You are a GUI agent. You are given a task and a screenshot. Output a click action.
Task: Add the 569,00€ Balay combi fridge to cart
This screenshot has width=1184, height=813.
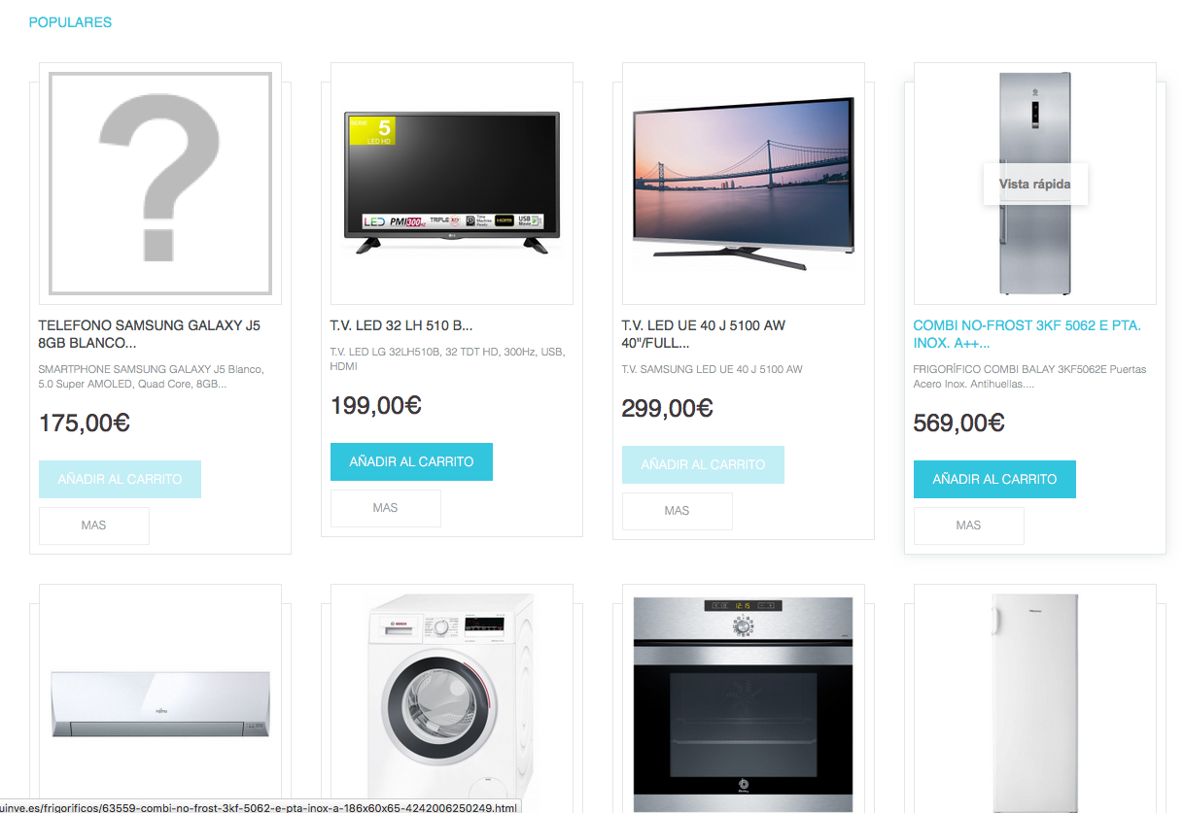pos(994,479)
